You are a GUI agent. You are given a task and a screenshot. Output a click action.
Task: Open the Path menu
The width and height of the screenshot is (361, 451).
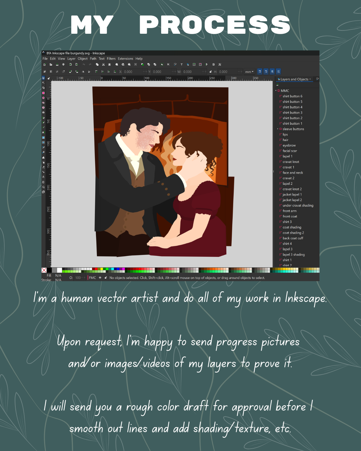pos(93,58)
